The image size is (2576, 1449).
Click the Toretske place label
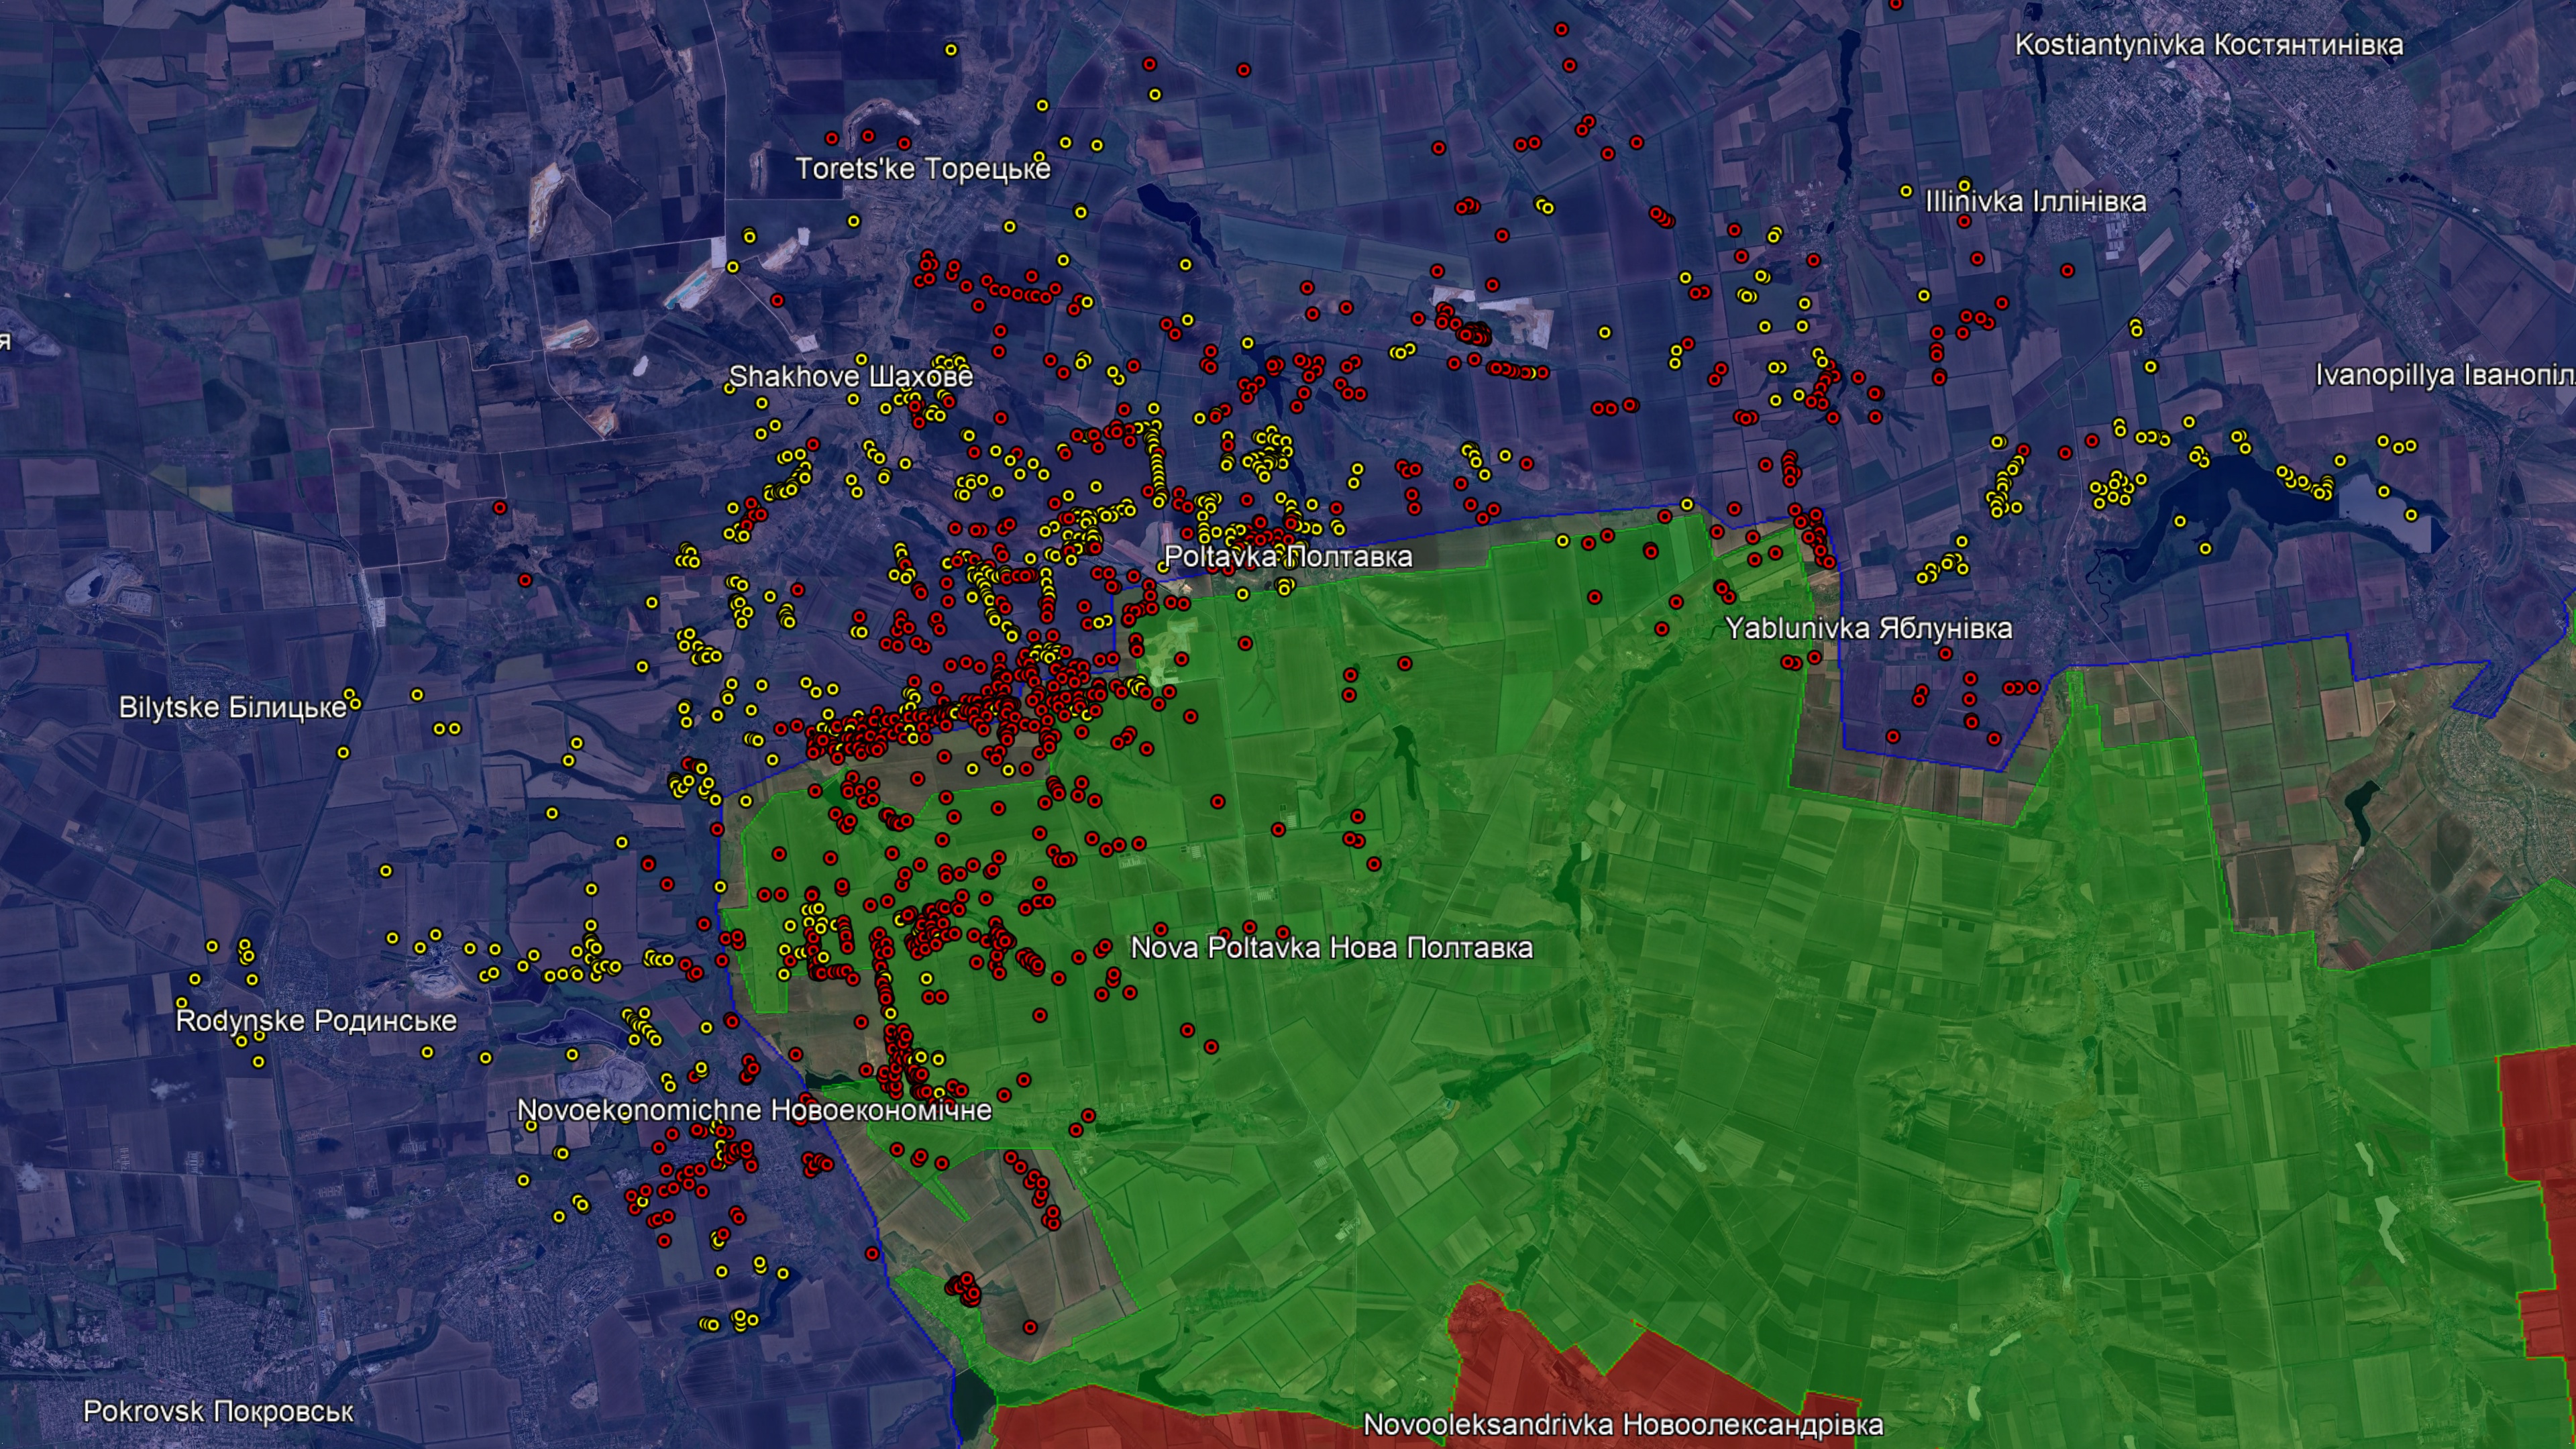pyautogui.click(x=922, y=168)
